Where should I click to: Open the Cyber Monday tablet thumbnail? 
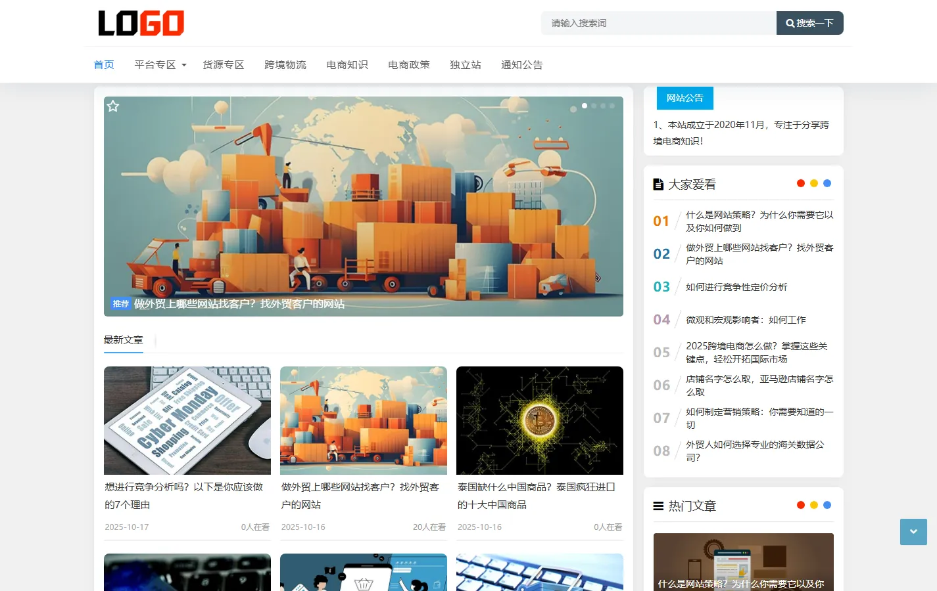[187, 420]
